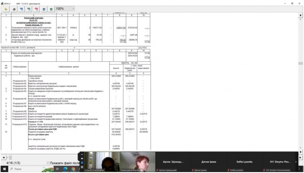Click 'Загальновиробничі витрати' row text
The height and width of the screenshot is (173, 304).
coord(41,88)
